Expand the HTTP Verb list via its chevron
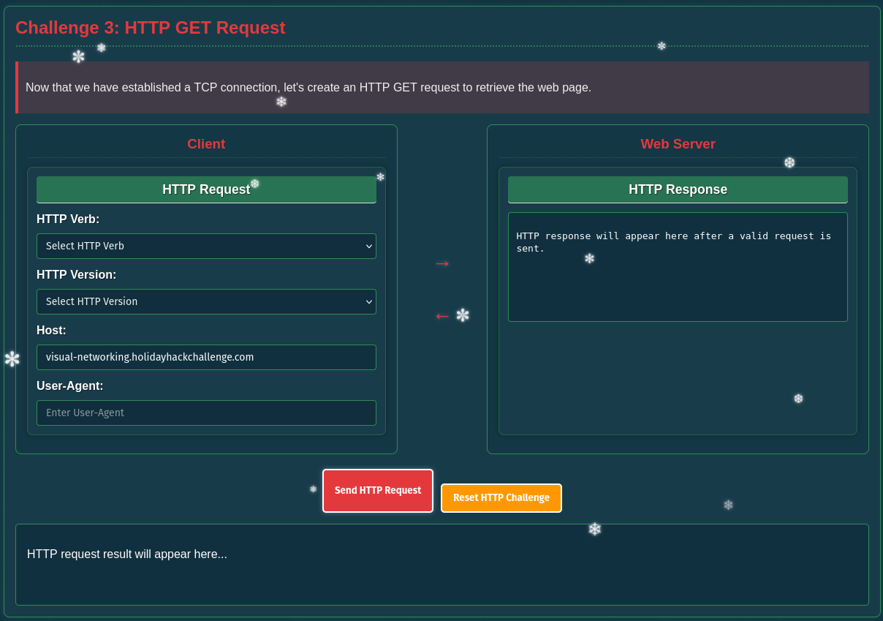Viewport: 883px width, 621px height. coord(368,246)
